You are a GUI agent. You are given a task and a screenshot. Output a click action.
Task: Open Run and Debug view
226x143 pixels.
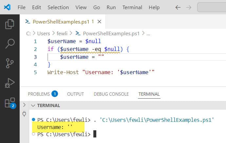(x=9, y=83)
